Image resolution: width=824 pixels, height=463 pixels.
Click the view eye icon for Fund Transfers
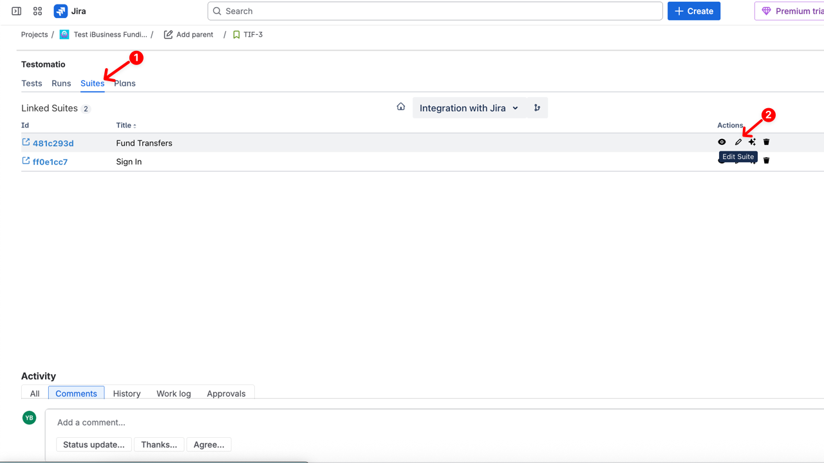coord(722,142)
